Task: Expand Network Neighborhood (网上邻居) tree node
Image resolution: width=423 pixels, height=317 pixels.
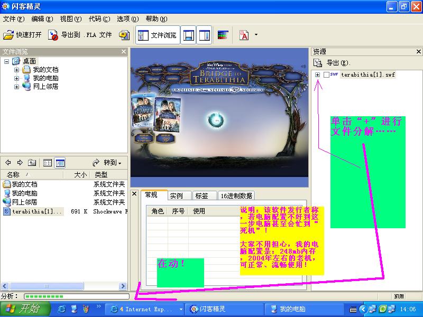Action: coord(16,87)
